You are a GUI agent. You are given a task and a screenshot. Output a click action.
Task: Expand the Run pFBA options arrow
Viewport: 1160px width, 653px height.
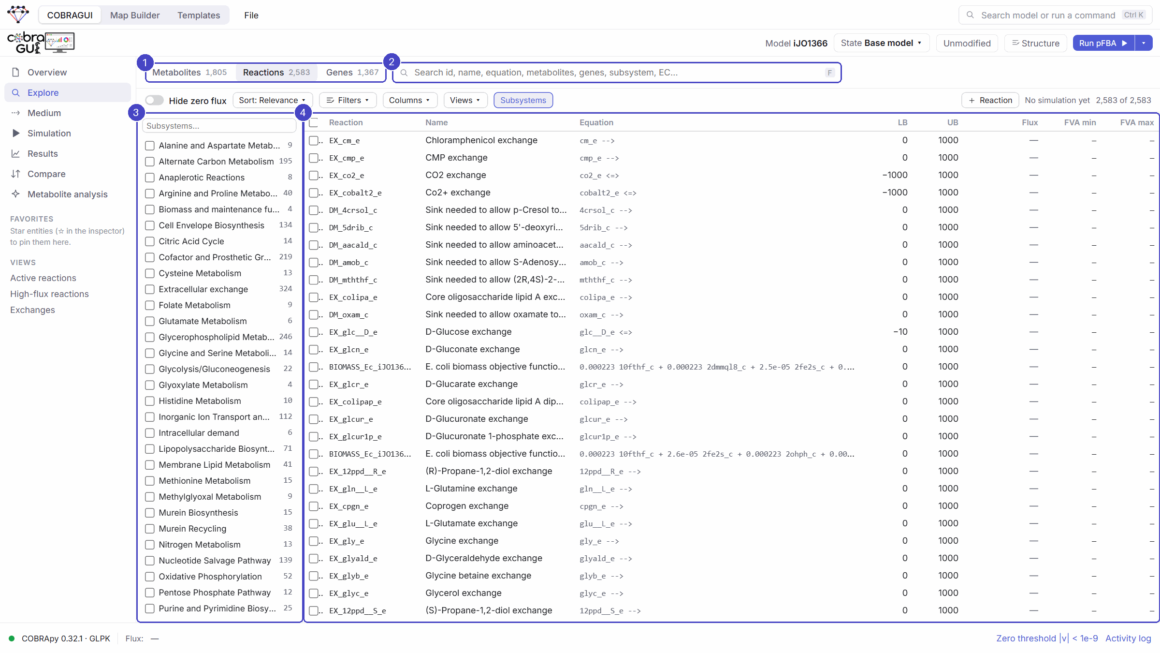(x=1144, y=43)
